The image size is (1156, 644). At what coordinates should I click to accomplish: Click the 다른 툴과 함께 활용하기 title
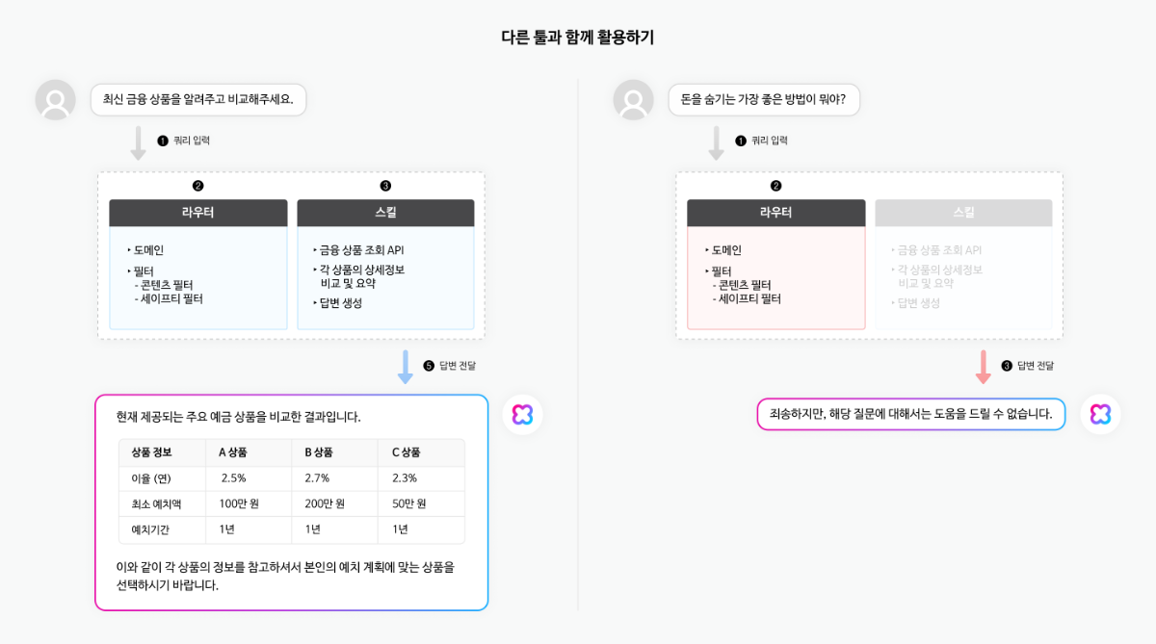pos(578,38)
